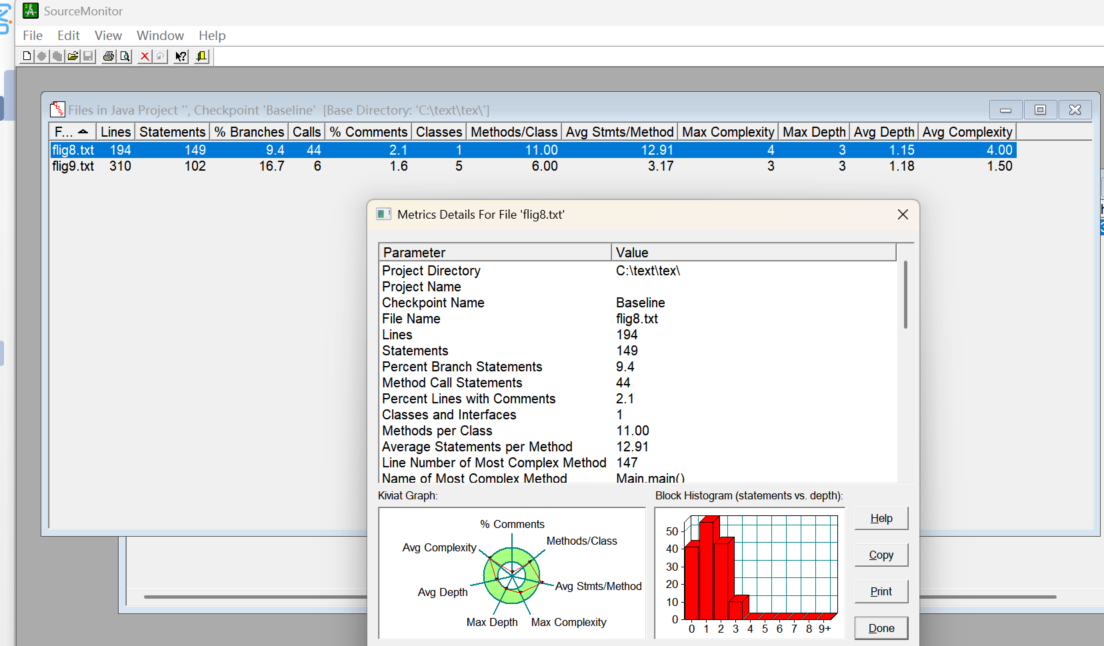The image size is (1104, 646).
Task: Sort by the Methods/Class column header
Action: point(514,132)
